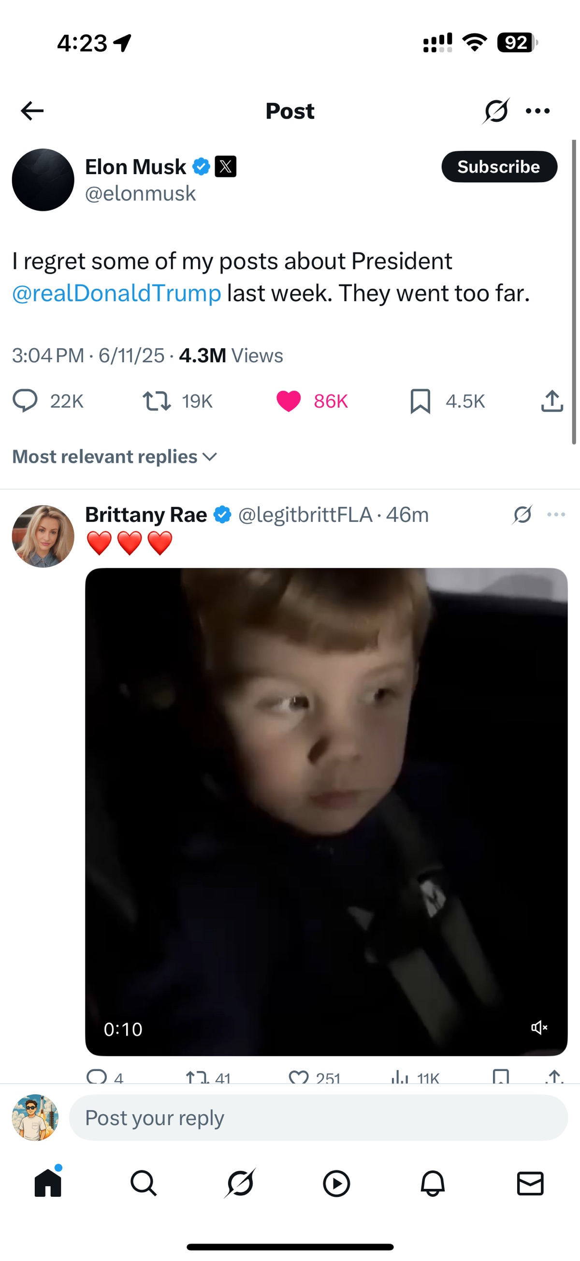
Task: Open Grok icon in post header
Action: (496, 111)
